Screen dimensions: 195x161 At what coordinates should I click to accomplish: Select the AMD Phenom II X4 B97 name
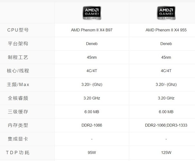pyautogui.click(x=92, y=30)
